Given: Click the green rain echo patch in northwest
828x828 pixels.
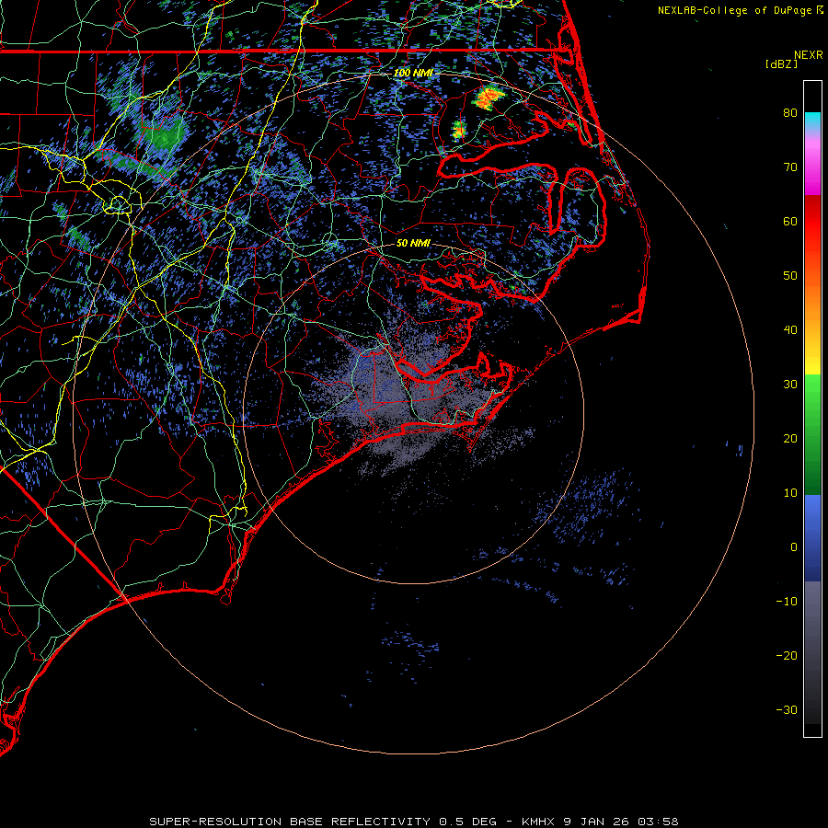Looking at the screenshot, I should (x=165, y=136).
